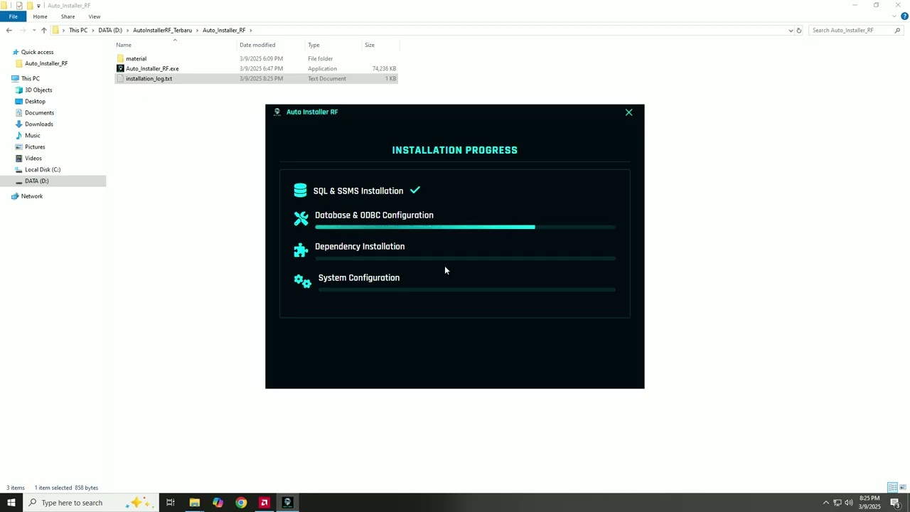The height and width of the screenshot is (512, 910).
Task: Click Properties icon in quick access toolbar
Action: [x=19, y=6]
